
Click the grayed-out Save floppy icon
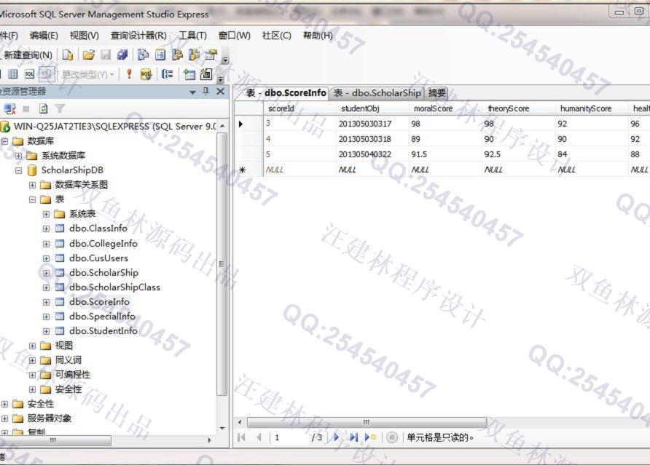[106, 55]
